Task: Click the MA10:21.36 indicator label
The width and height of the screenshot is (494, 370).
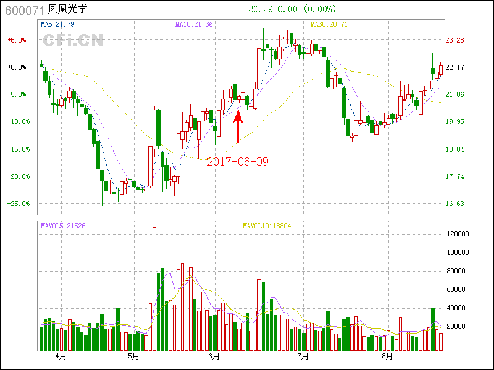Action: tap(194, 25)
